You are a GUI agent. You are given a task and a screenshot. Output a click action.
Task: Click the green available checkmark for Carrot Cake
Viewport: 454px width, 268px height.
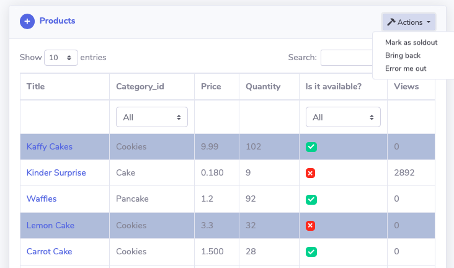click(311, 252)
